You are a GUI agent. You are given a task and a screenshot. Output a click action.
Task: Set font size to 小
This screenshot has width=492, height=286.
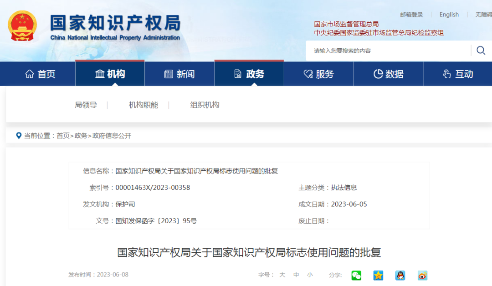tap(310, 275)
